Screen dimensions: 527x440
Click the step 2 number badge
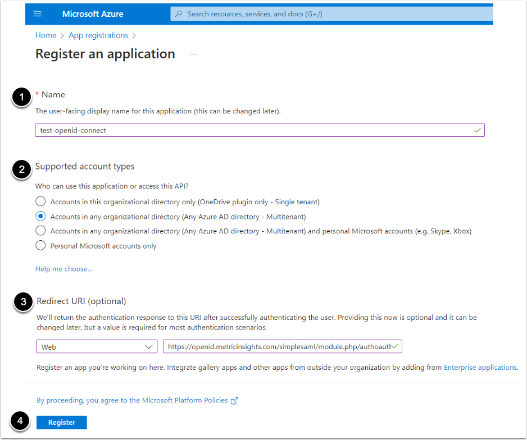coord(22,169)
